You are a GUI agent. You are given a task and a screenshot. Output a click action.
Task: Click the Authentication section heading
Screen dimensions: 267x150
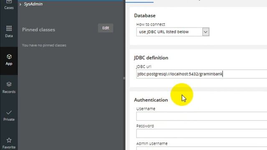(151, 100)
